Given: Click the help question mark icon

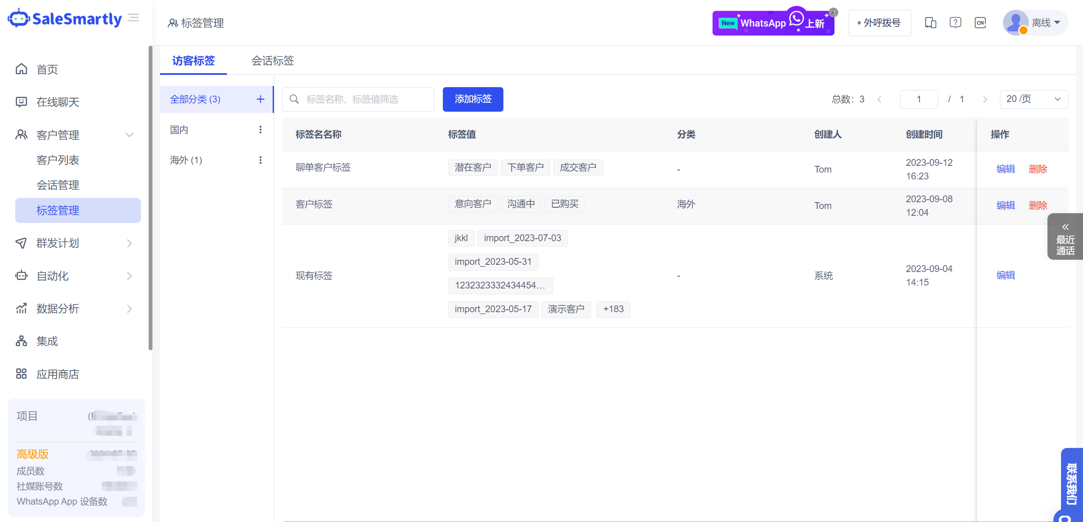Looking at the screenshot, I should coord(955,22).
